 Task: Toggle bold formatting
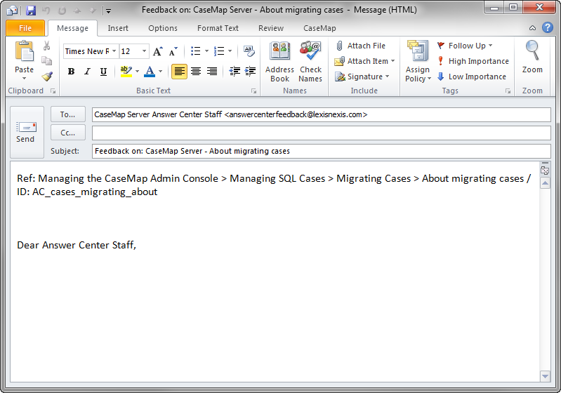click(71, 72)
